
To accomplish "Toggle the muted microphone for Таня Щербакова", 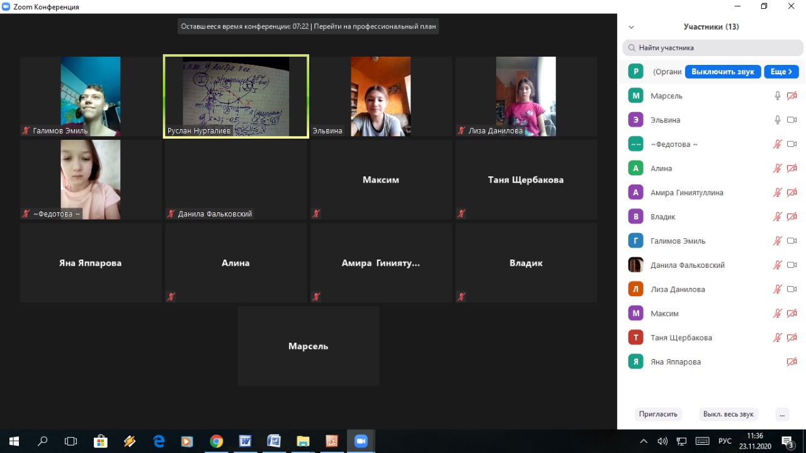I will 778,338.
